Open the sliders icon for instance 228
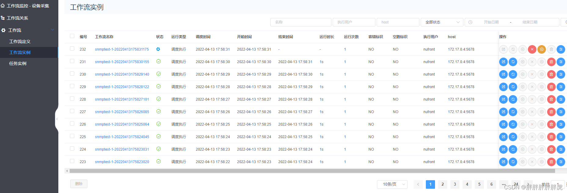The height and width of the screenshot is (193, 567). click(x=561, y=99)
